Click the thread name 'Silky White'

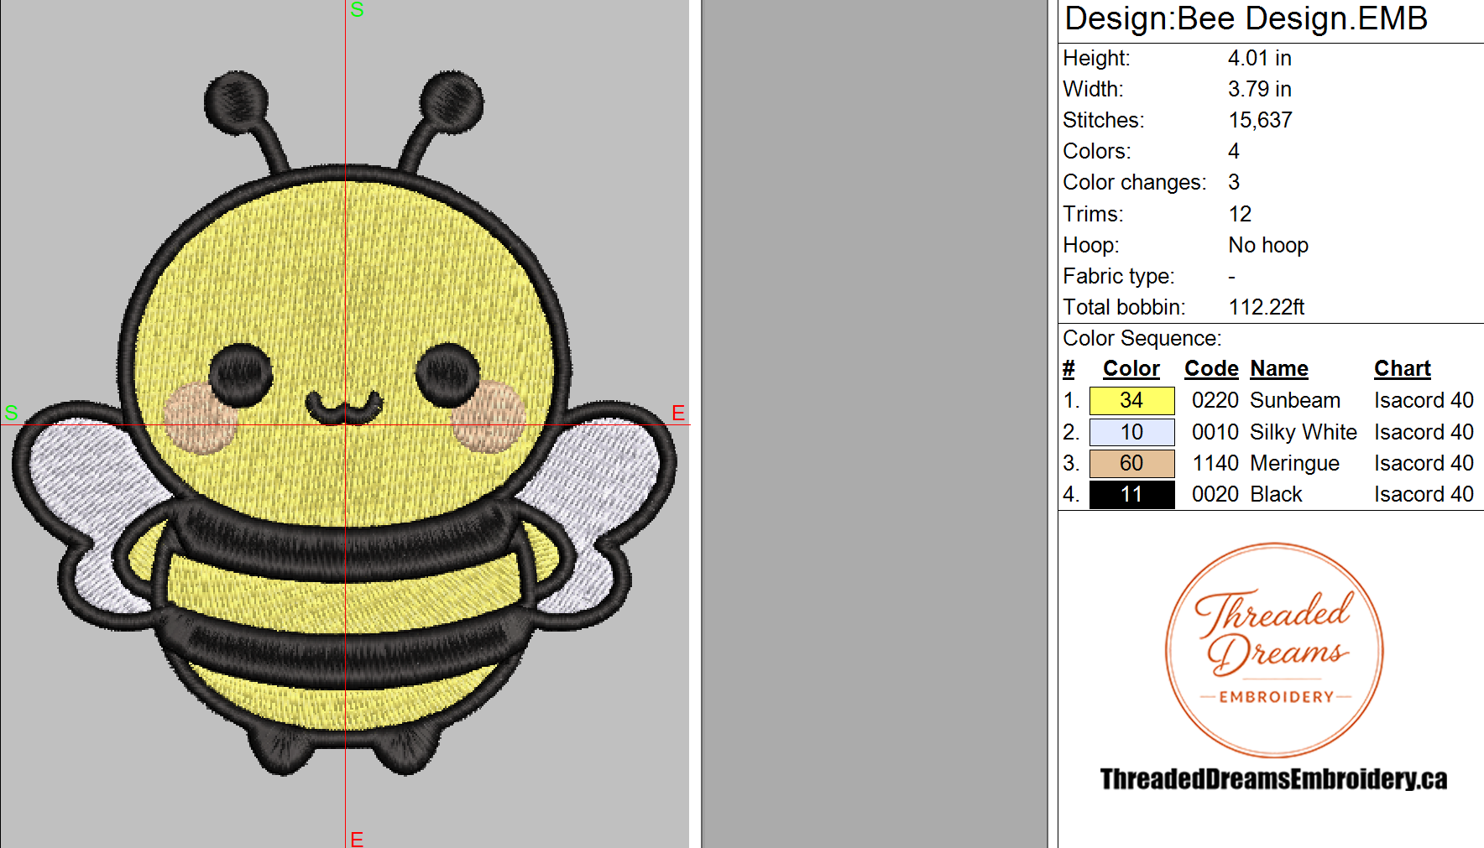point(1303,432)
